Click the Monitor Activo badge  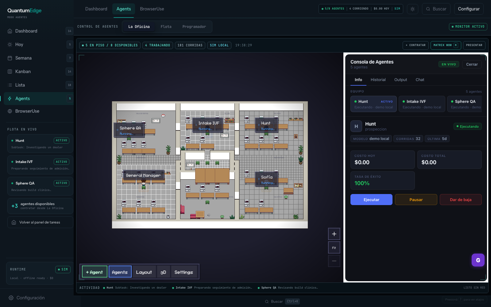click(x=468, y=27)
